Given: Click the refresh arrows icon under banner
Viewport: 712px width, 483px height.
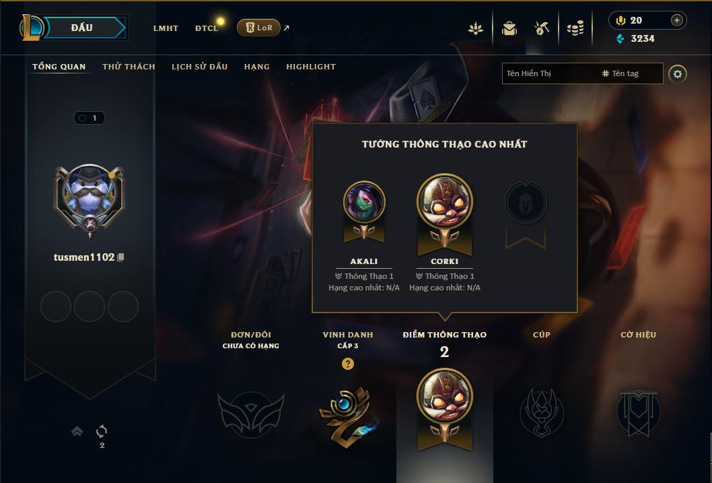Looking at the screenshot, I should pos(102,430).
